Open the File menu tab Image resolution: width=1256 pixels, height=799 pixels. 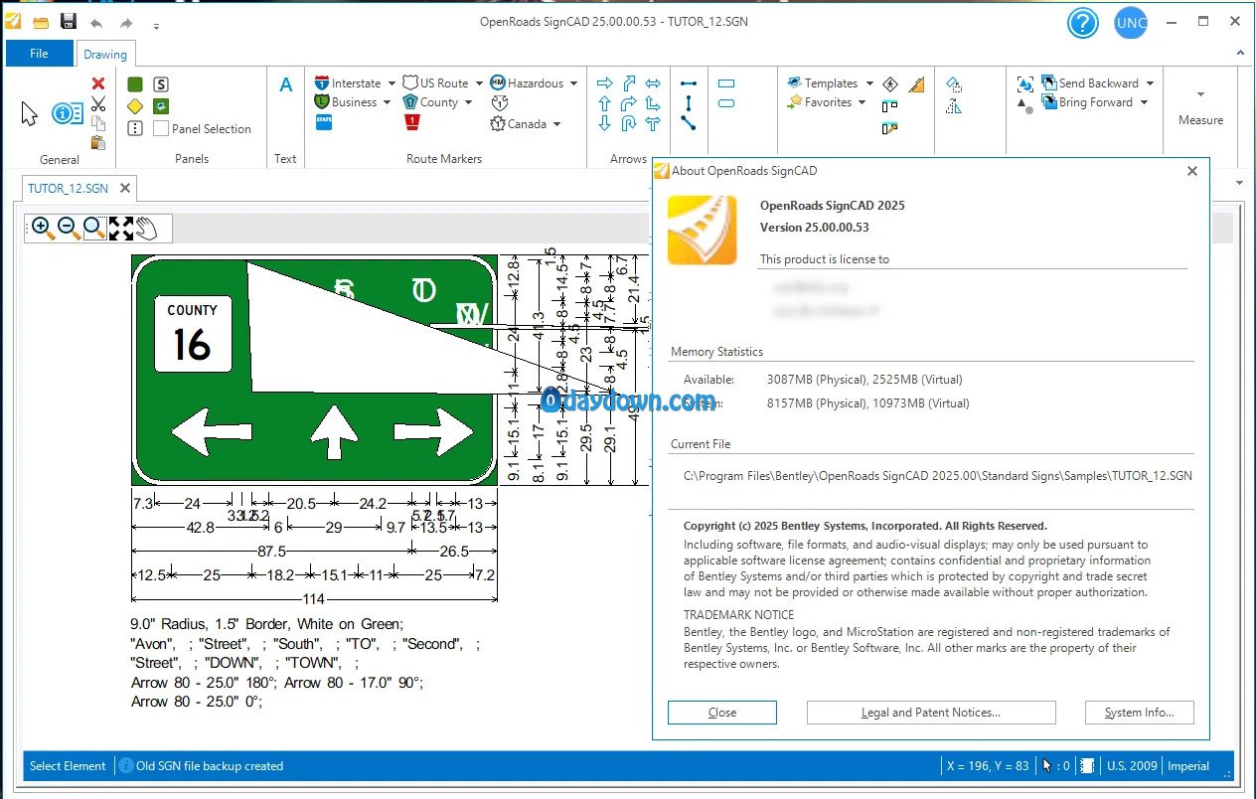click(x=39, y=54)
